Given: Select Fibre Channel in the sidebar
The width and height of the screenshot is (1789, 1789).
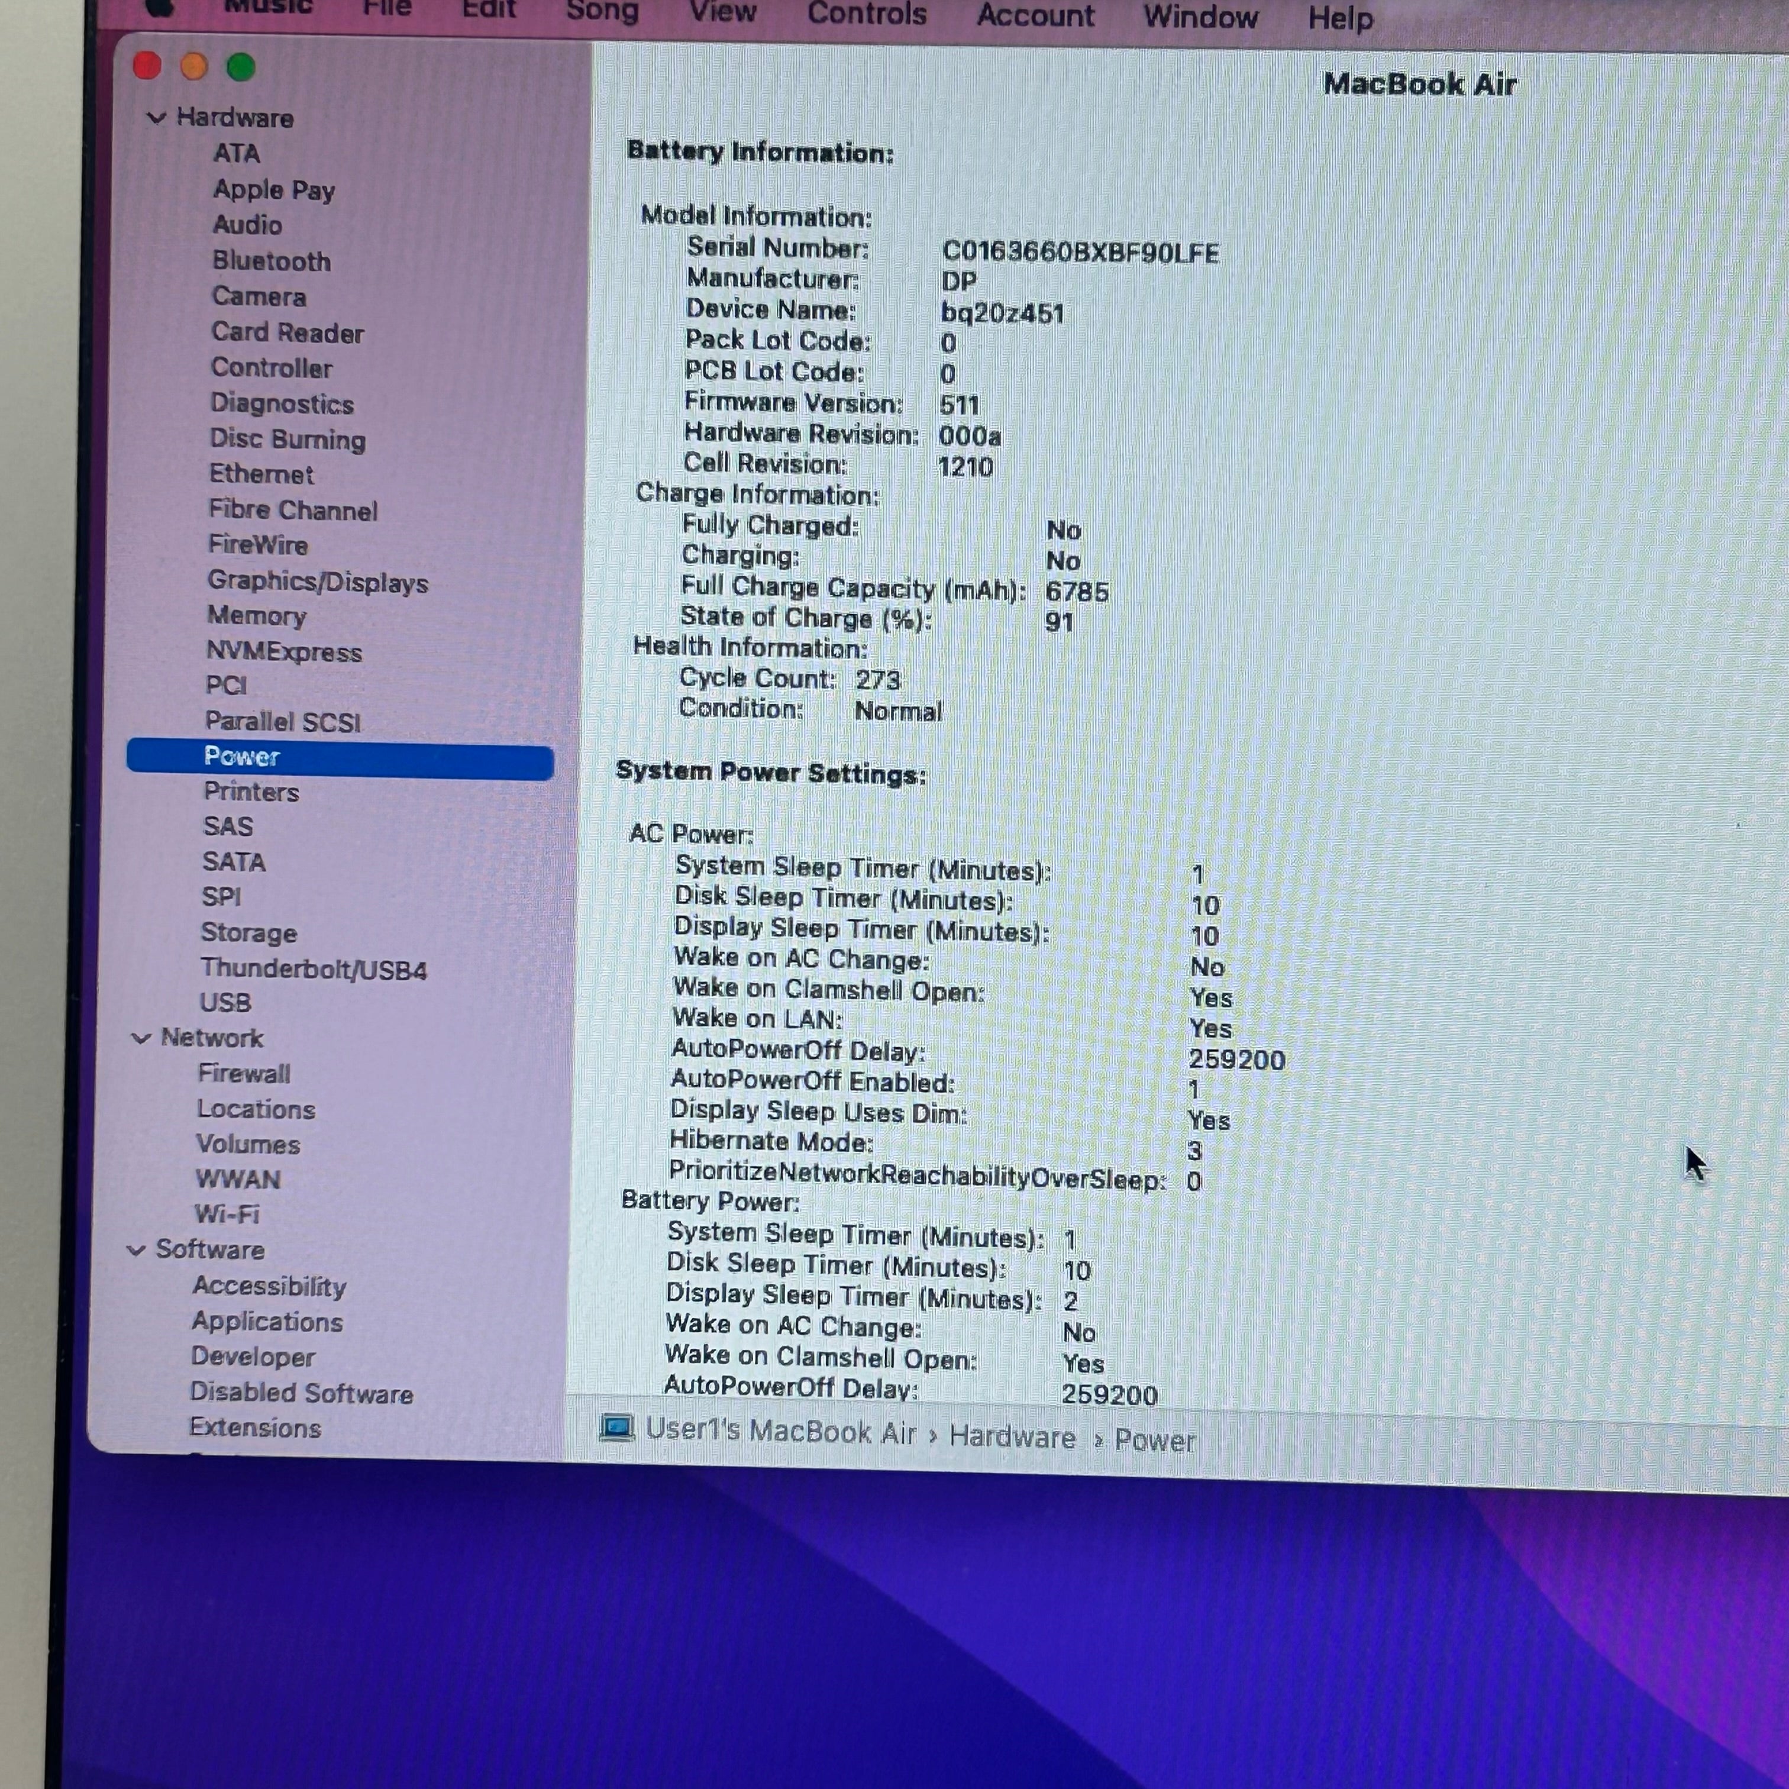Looking at the screenshot, I should pos(293,510).
